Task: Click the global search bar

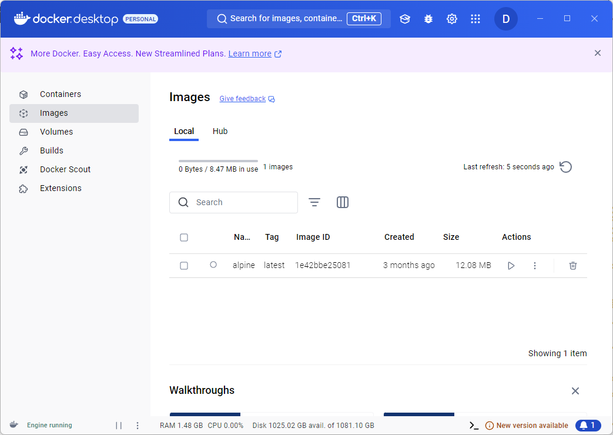Action: 299,19
